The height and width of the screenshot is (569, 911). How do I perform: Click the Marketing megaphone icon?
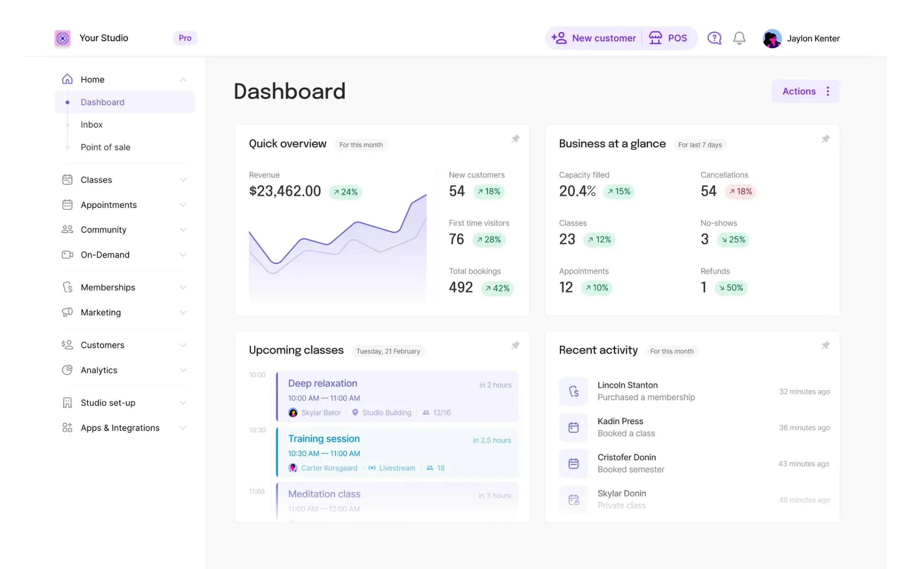(67, 312)
